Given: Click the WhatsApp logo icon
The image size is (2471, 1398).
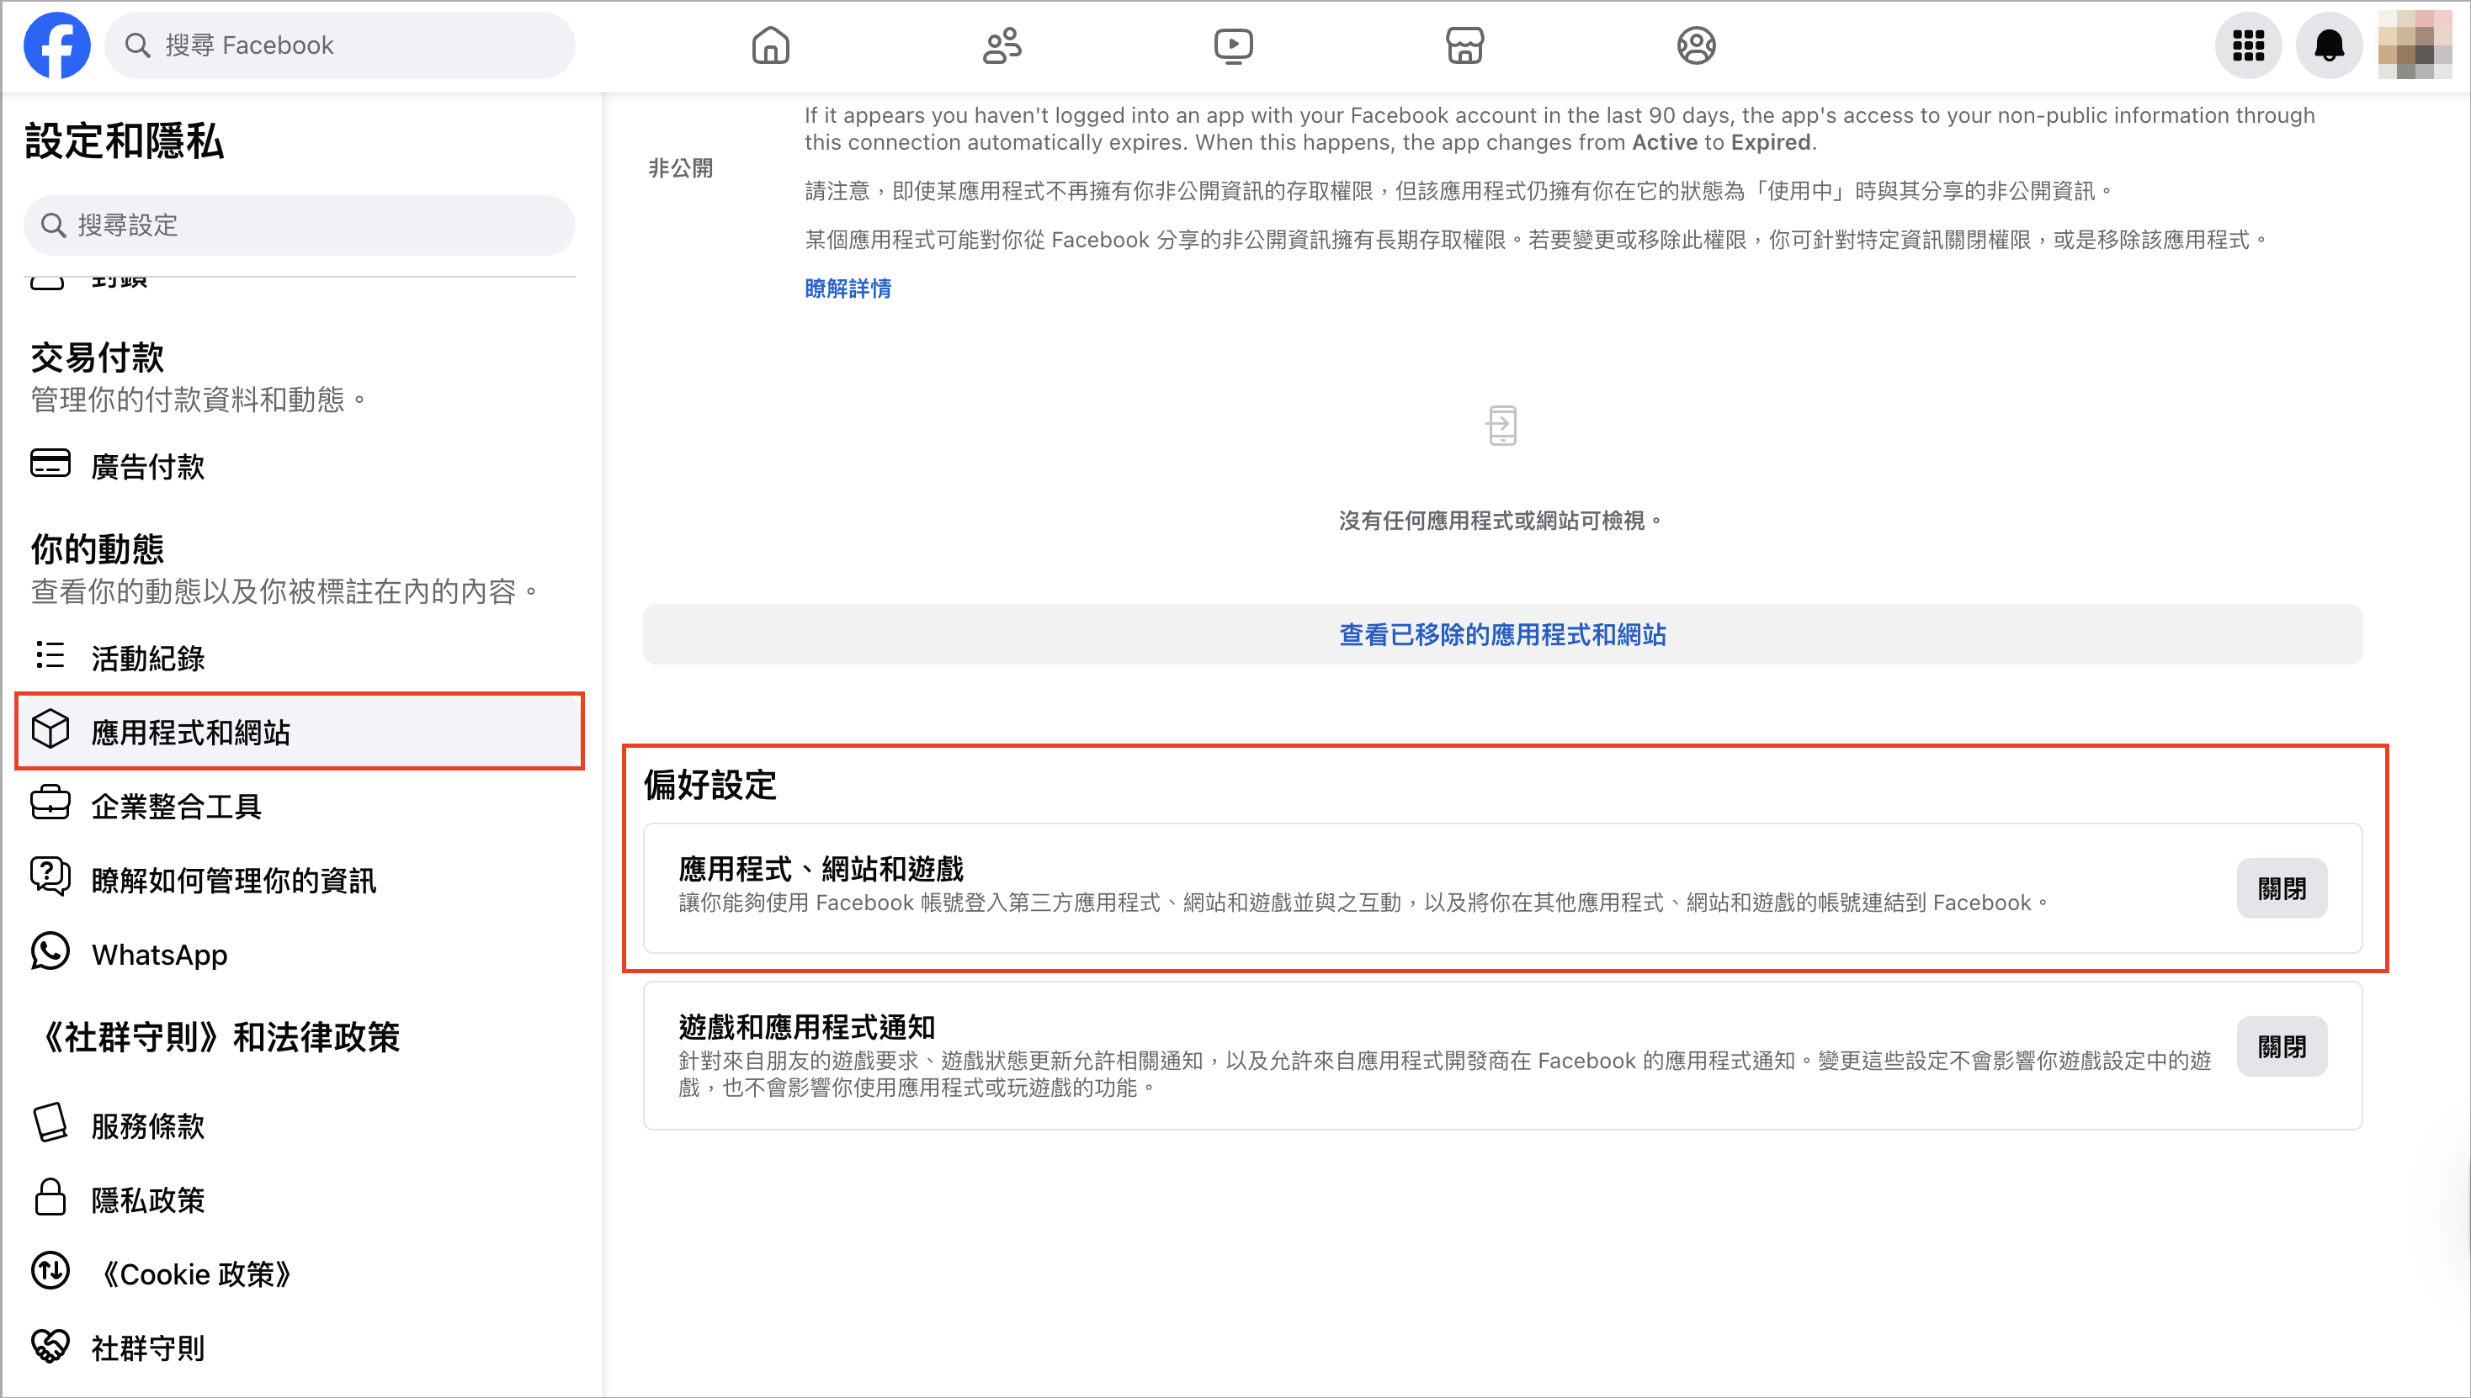Looking at the screenshot, I should click(50, 952).
